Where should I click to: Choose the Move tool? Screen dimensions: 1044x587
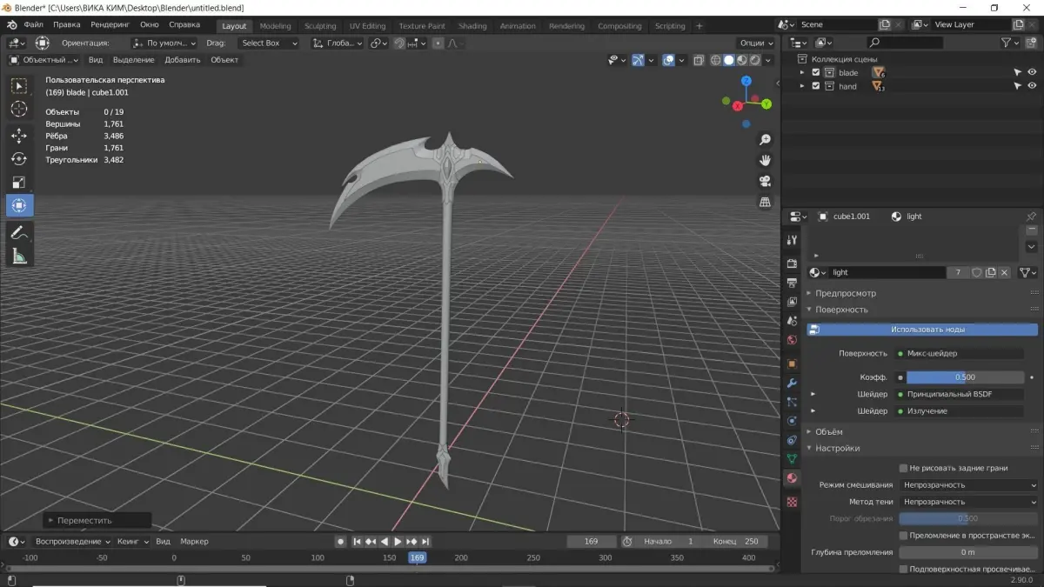(x=19, y=136)
